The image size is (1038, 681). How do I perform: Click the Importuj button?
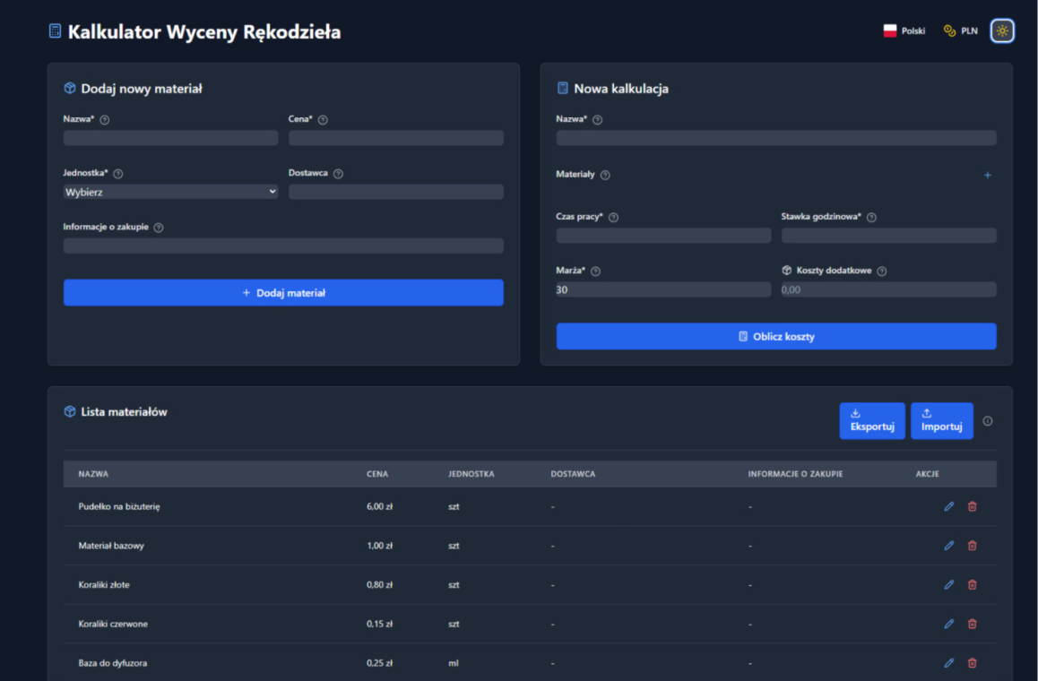point(941,421)
